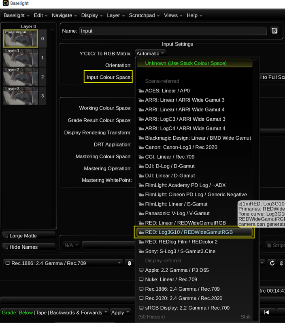The image size is (285, 323).
Task: Open the Edit menu
Action: pos(40,15)
